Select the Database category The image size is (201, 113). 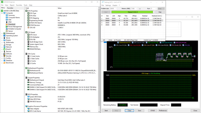point(9,61)
